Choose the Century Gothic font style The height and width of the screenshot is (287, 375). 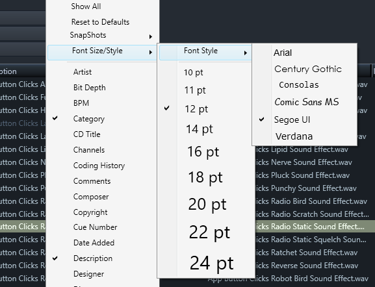pos(308,69)
